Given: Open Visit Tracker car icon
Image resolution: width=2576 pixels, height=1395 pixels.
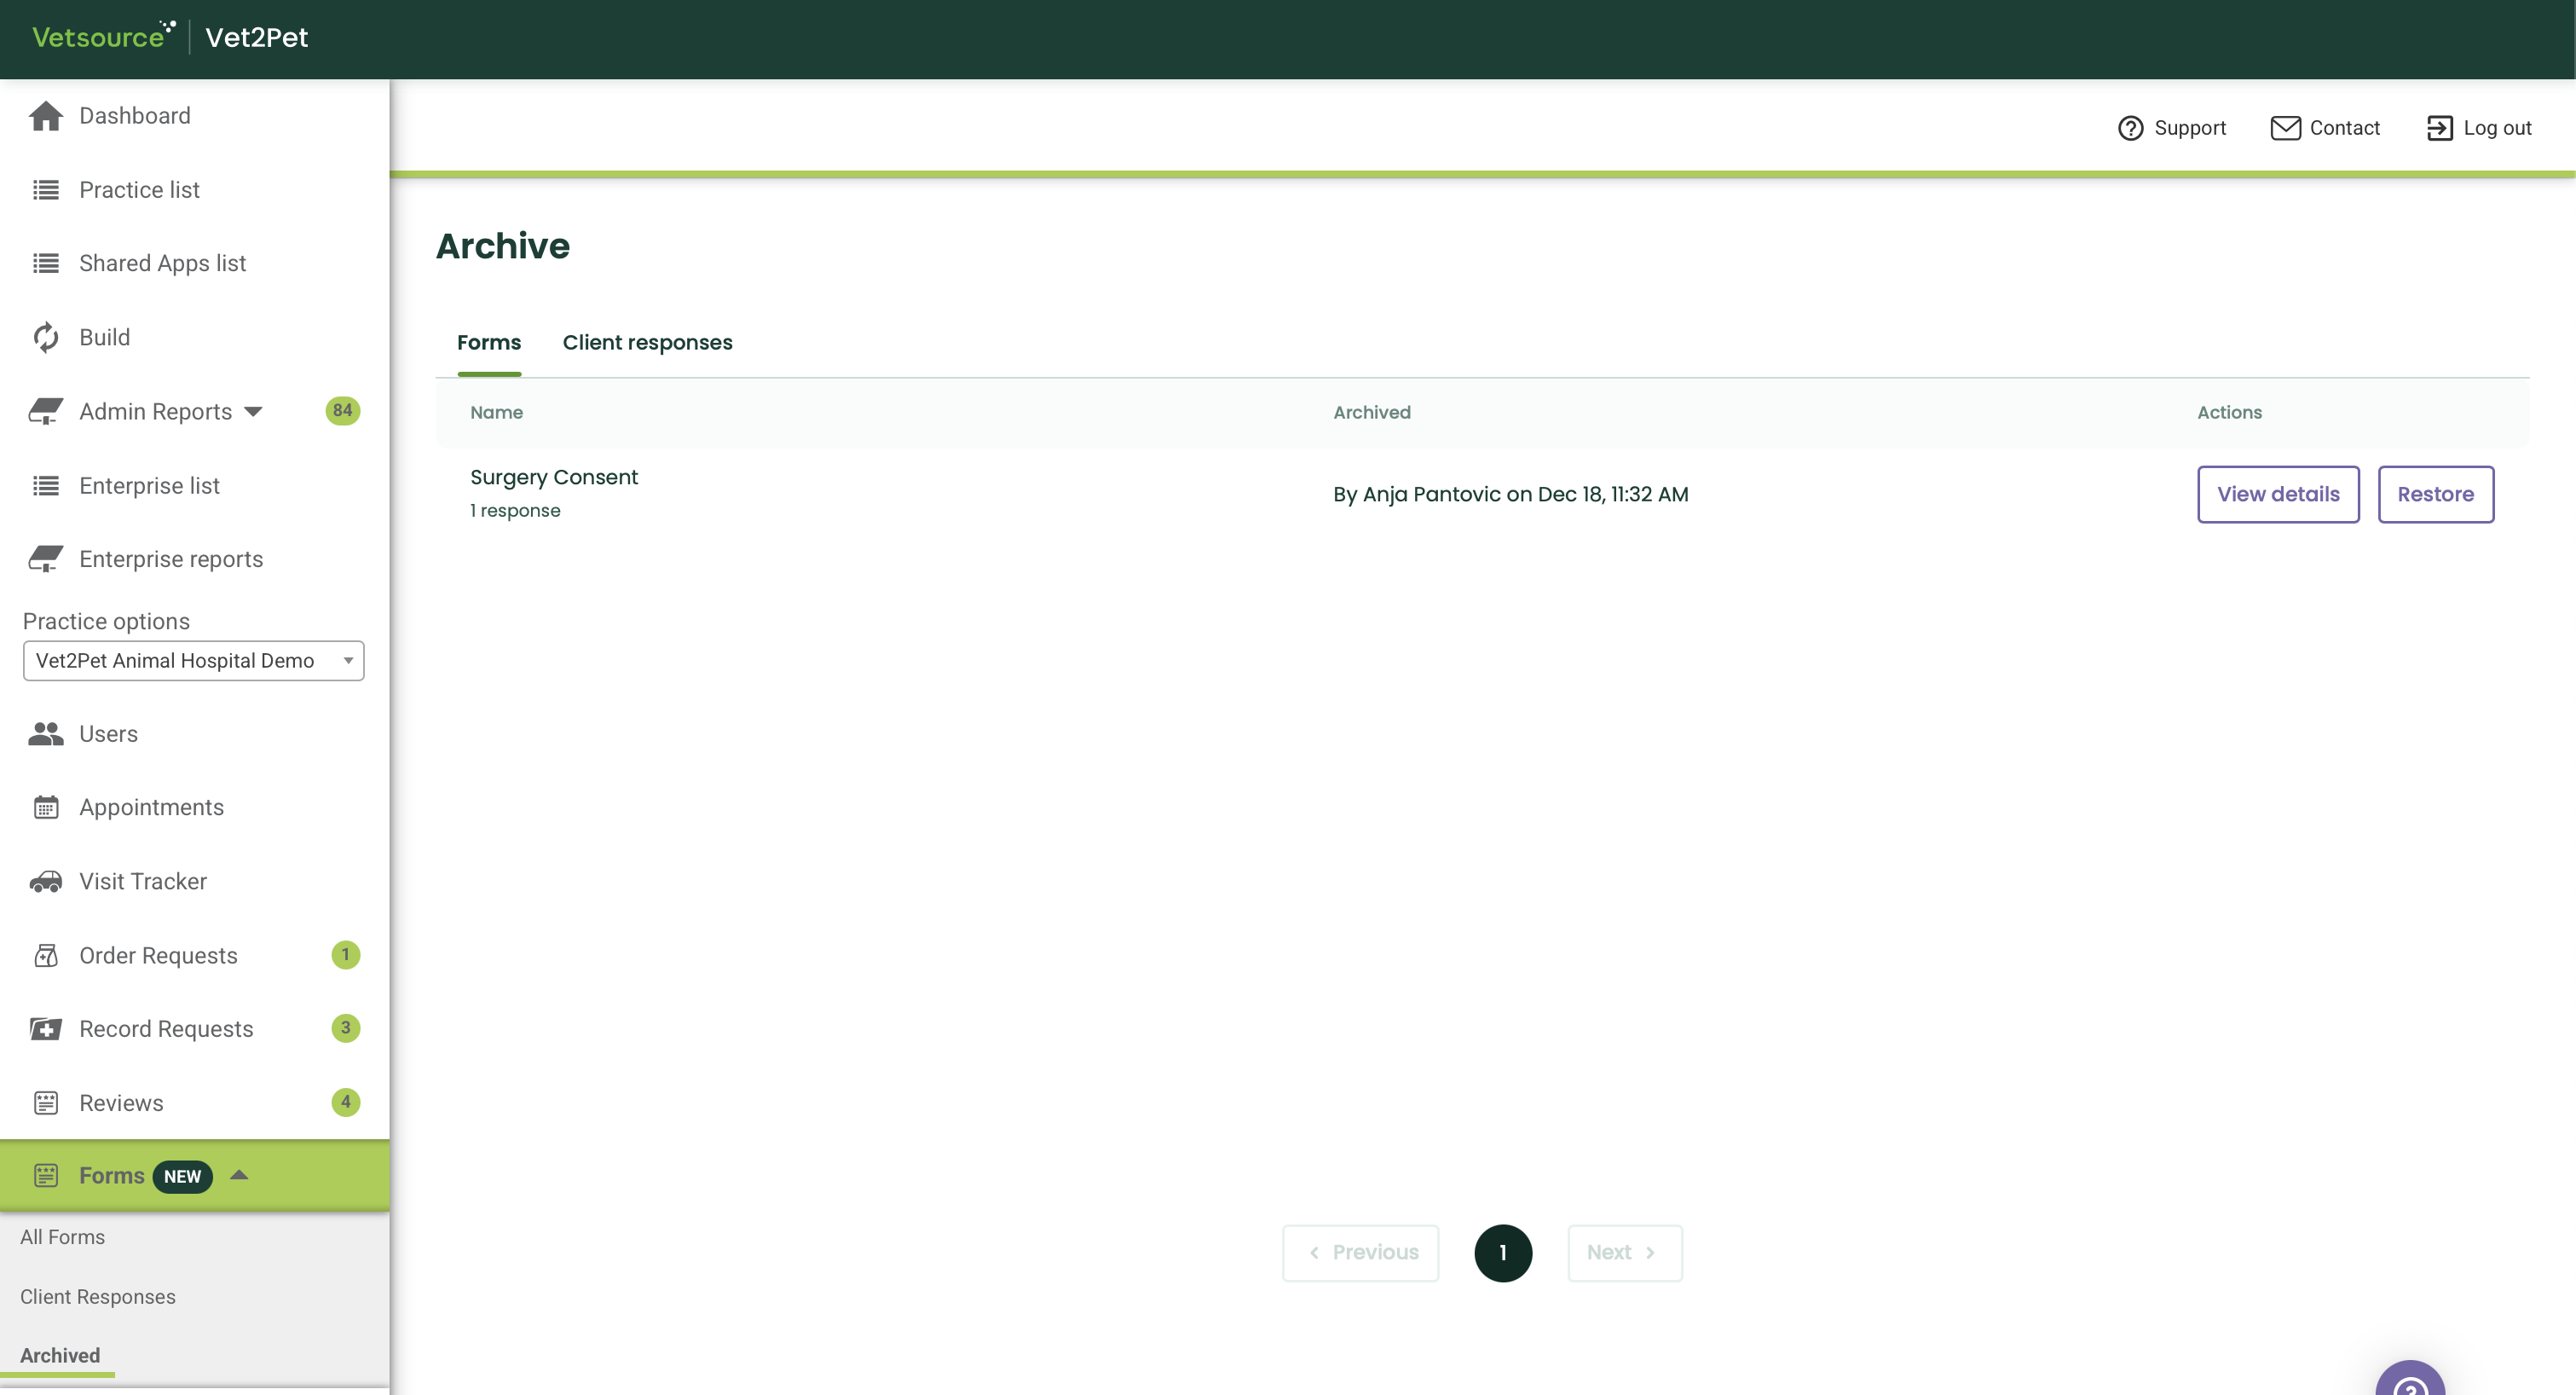Looking at the screenshot, I should [x=46, y=882].
